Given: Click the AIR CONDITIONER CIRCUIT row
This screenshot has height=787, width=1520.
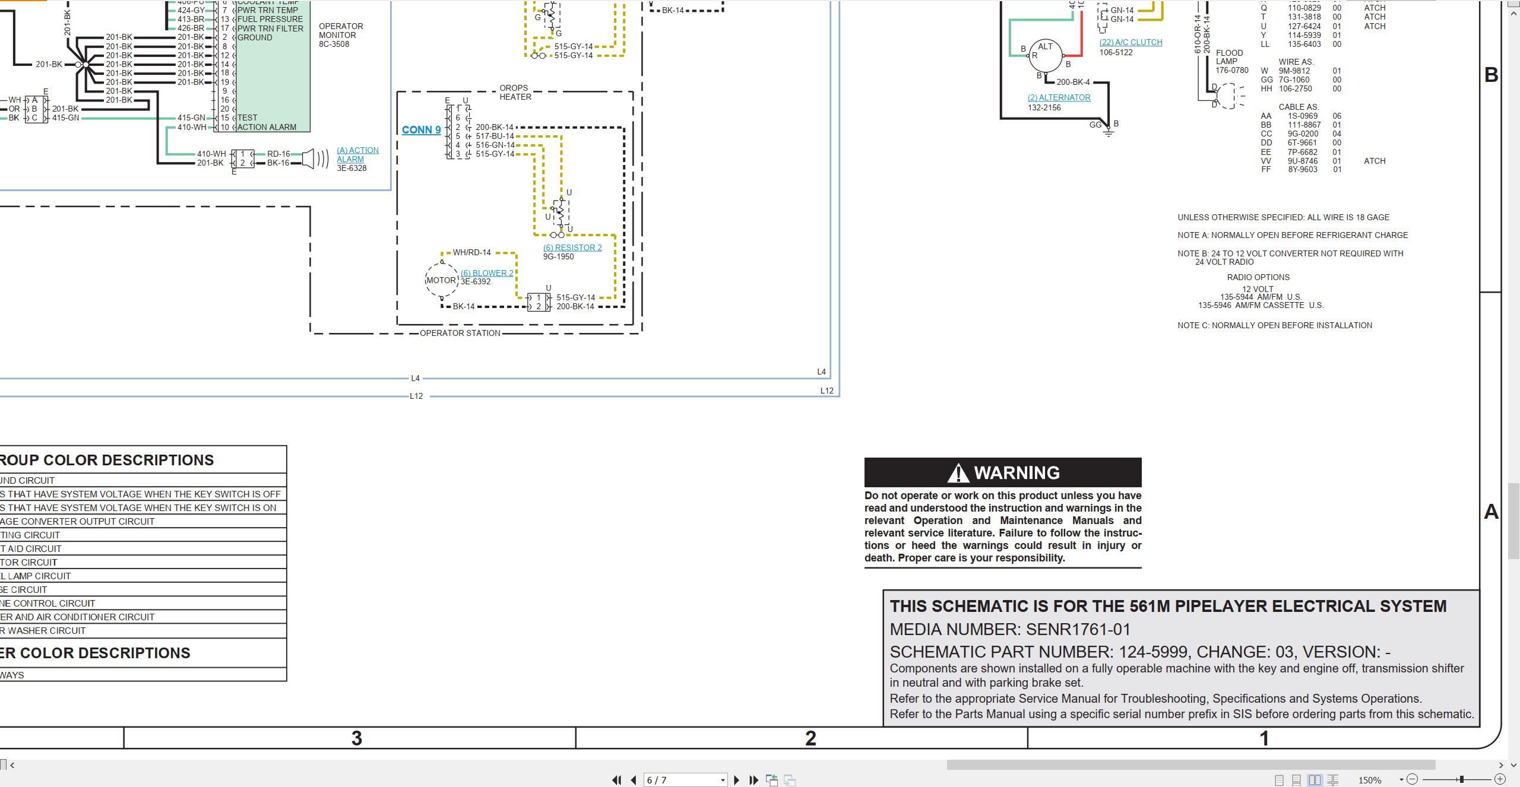Looking at the screenshot, I should coord(143,617).
